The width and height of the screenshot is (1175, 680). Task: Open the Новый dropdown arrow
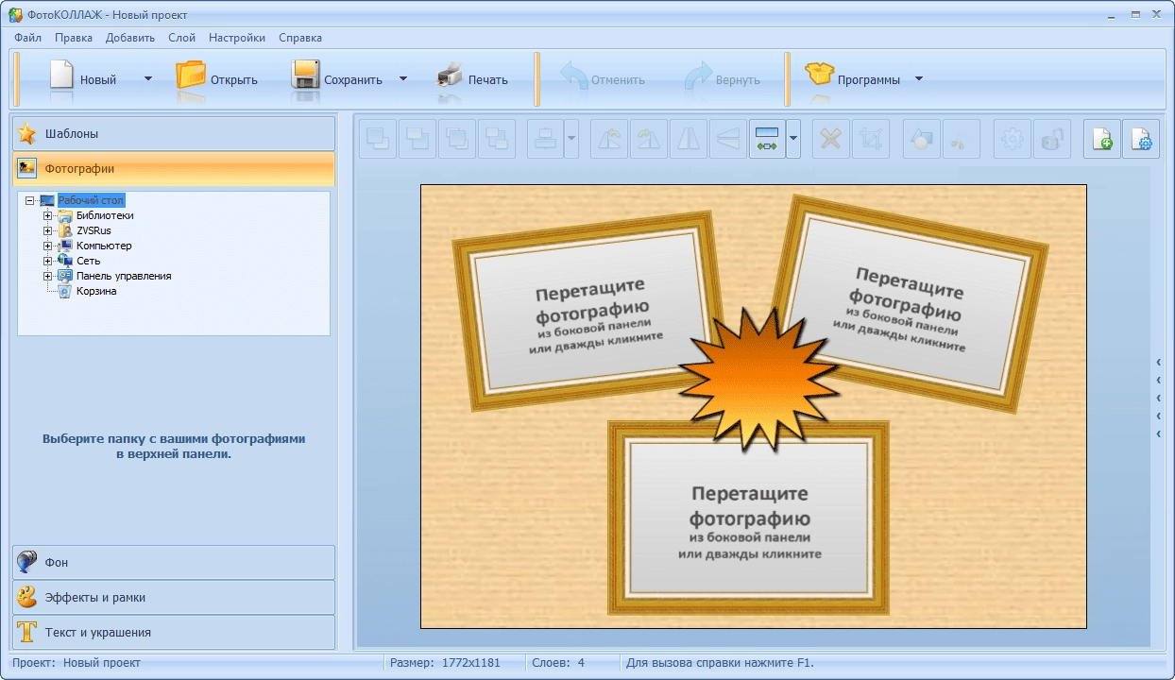(x=148, y=79)
